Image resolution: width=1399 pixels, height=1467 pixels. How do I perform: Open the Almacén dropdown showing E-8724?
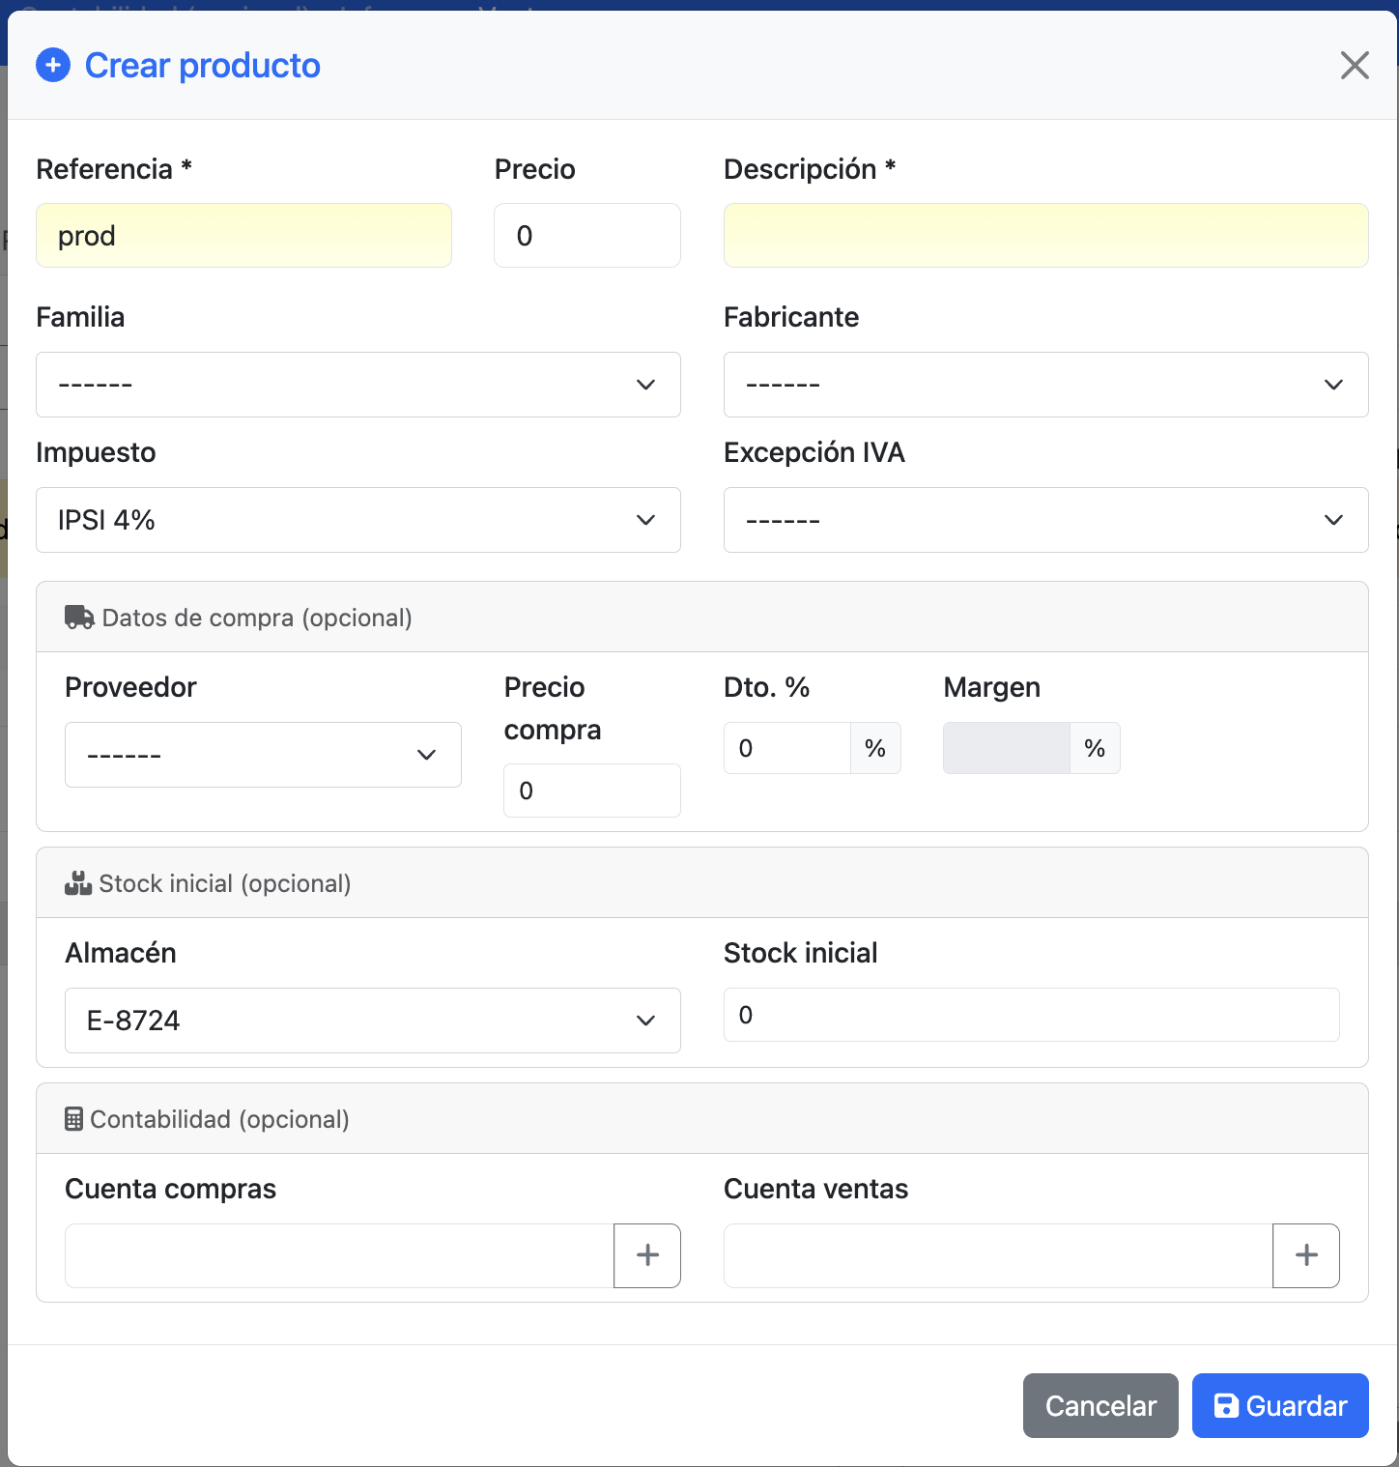[372, 1021]
